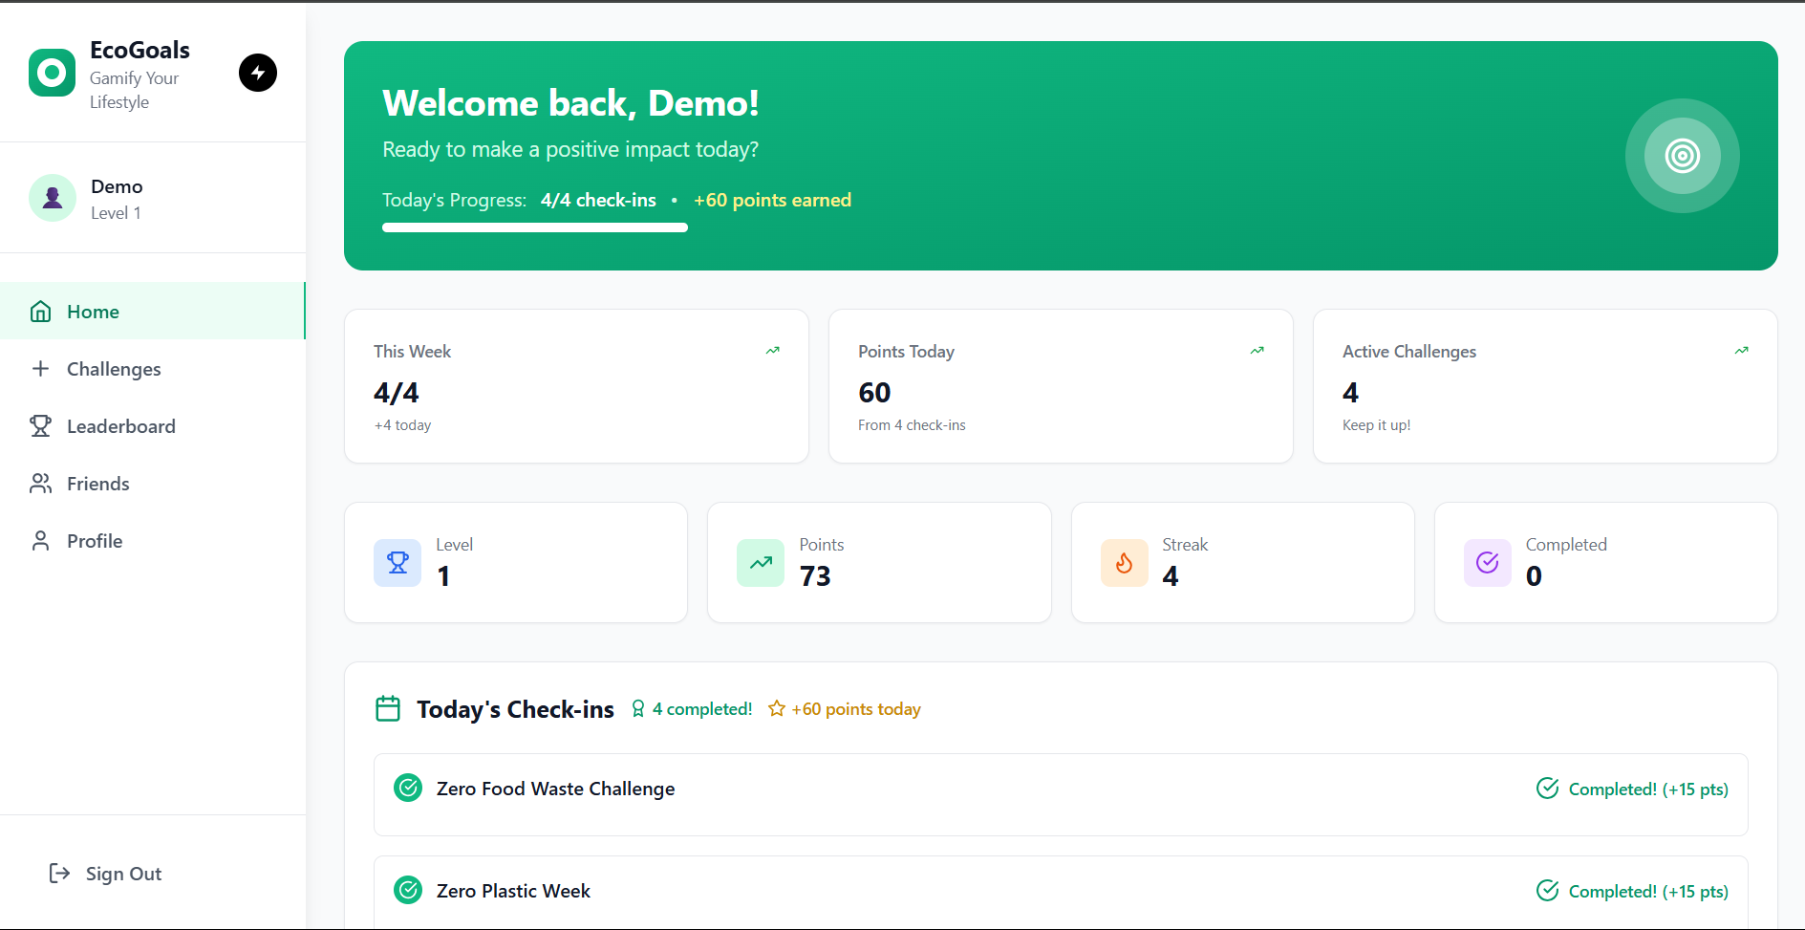Click the 'From 4 check-ins' text
The height and width of the screenshot is (930, 1805).
point(912,425)
